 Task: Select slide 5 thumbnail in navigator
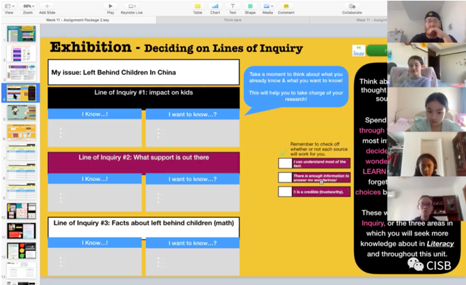(x=21, y=112)
